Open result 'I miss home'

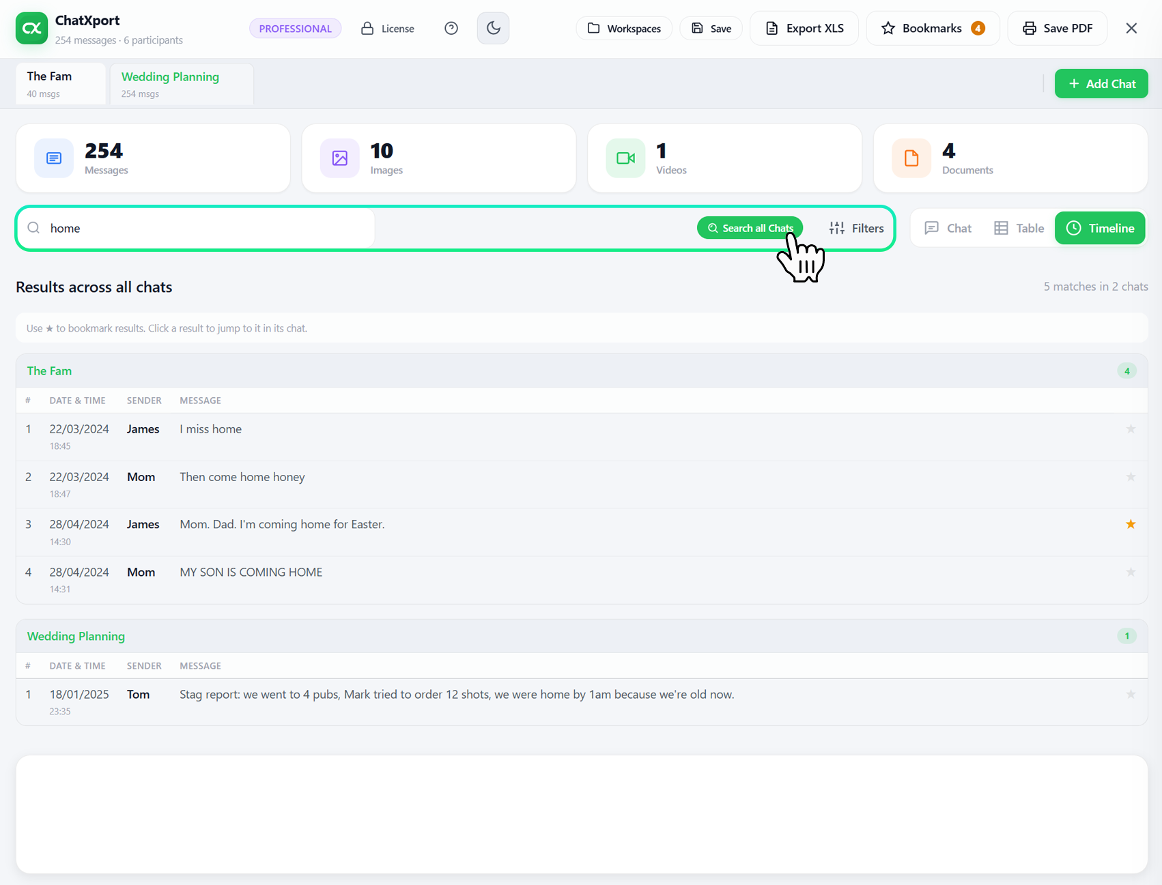582,437
